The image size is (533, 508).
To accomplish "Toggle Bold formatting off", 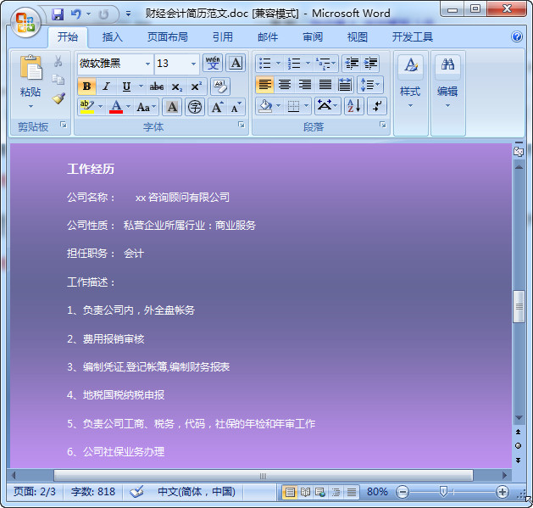I will click(x=86, y=87).
